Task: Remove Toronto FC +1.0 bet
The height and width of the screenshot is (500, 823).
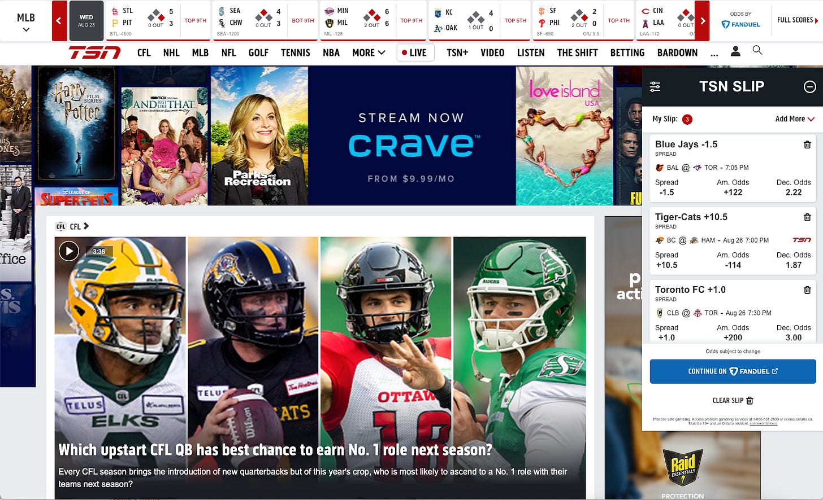Action: point(807,290)
